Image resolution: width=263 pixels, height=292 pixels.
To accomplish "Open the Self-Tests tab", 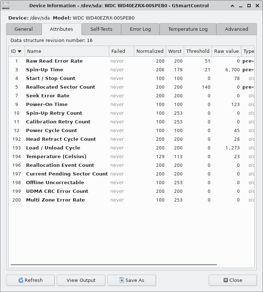I will pyautogui.click(x=101, y=29).
